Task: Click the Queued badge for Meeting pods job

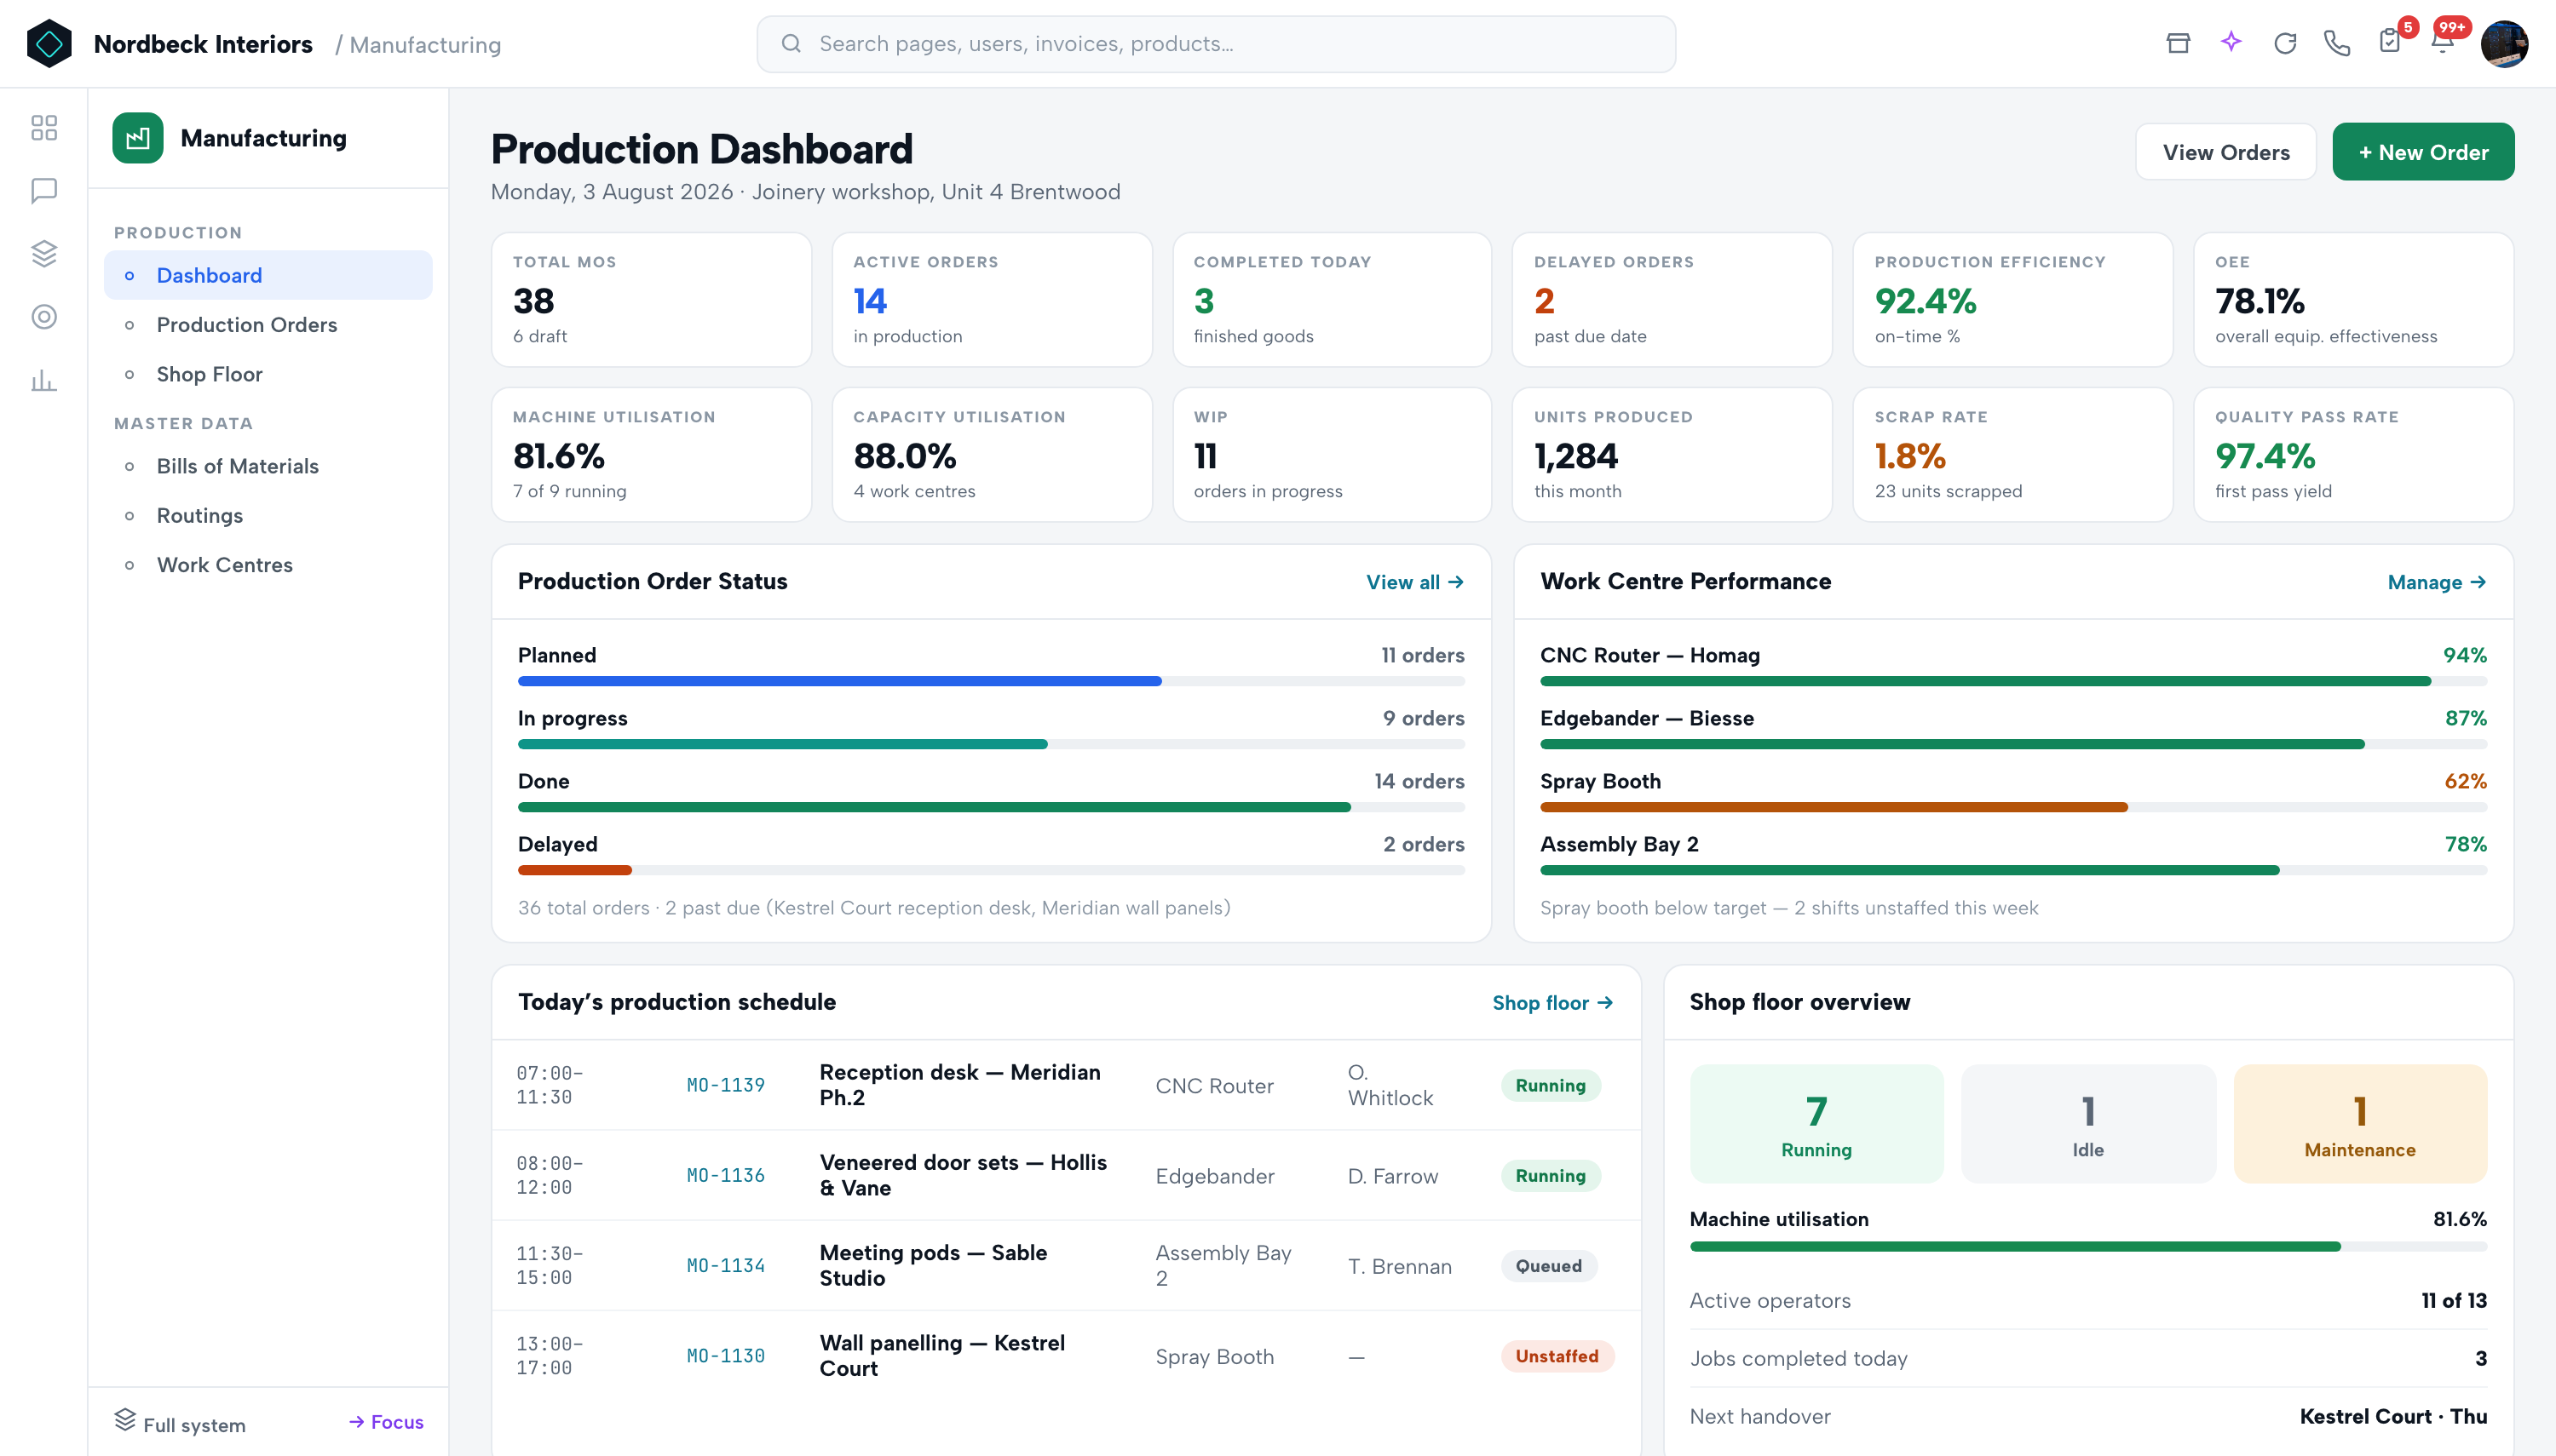Action: tap(1549, 1266)
